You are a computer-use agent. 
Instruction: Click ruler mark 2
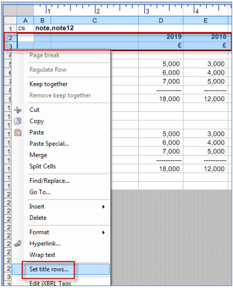tap(98, 11)
